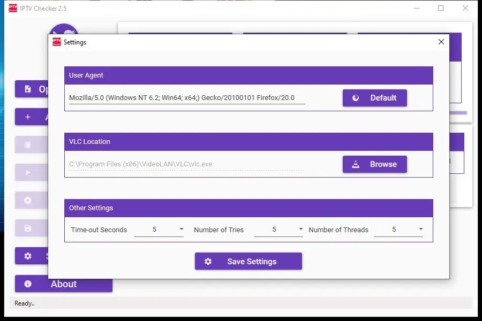This screenshot has width=482, height=321.
Task: Click the disabled play icon in sidebar
Action: [28, 173]
